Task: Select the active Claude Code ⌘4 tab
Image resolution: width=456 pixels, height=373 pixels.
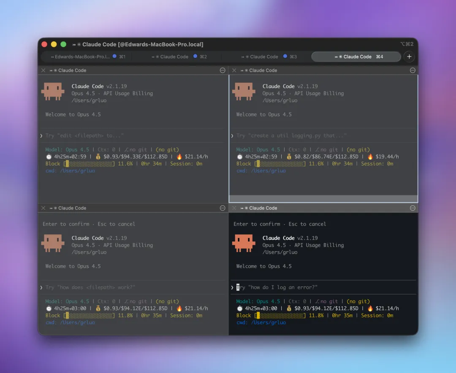Action: (356, 56)
